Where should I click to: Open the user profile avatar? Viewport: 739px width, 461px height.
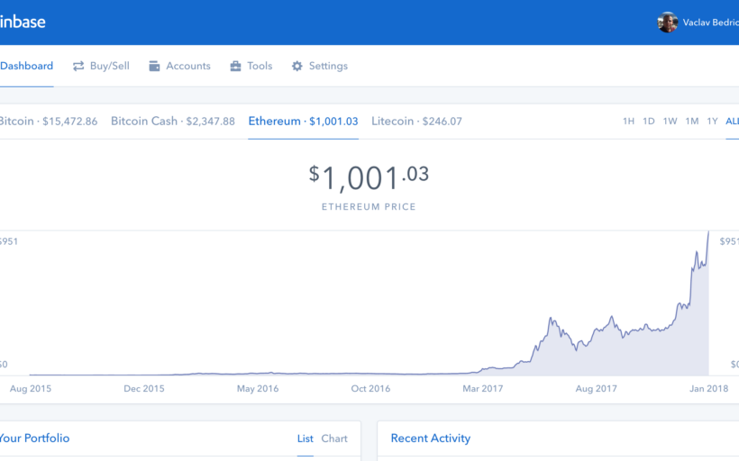[x=668, y=23]
